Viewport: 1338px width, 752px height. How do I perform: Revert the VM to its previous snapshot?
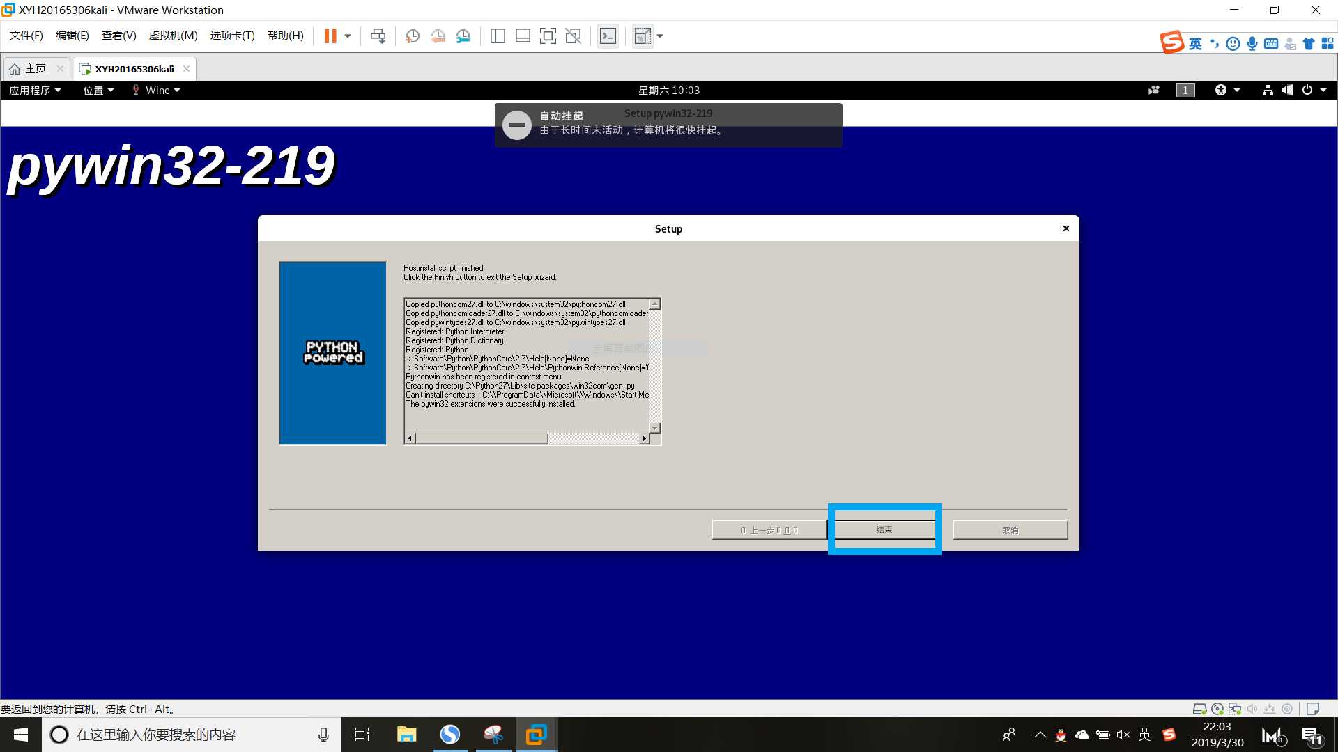click(438, 36)
